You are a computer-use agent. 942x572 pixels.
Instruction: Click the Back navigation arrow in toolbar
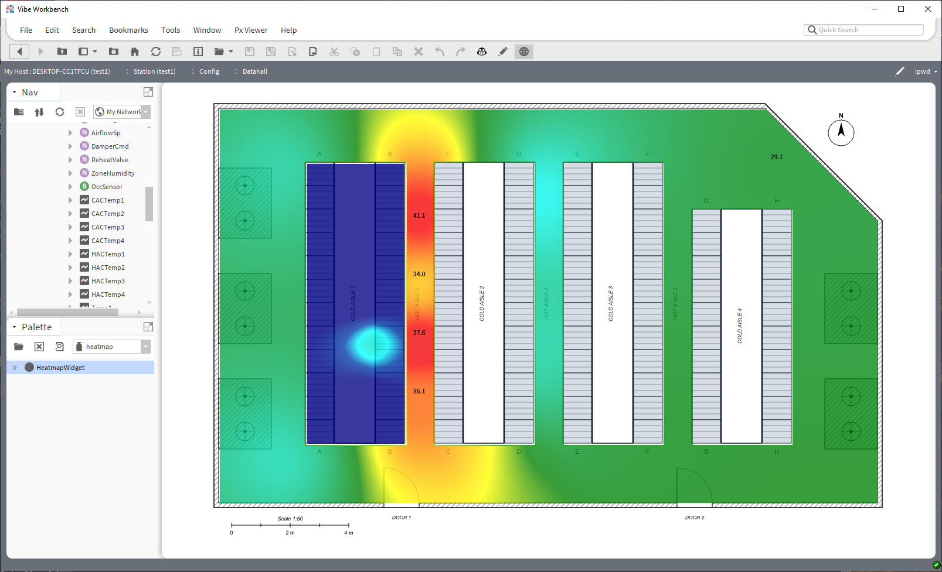[19, 52]
